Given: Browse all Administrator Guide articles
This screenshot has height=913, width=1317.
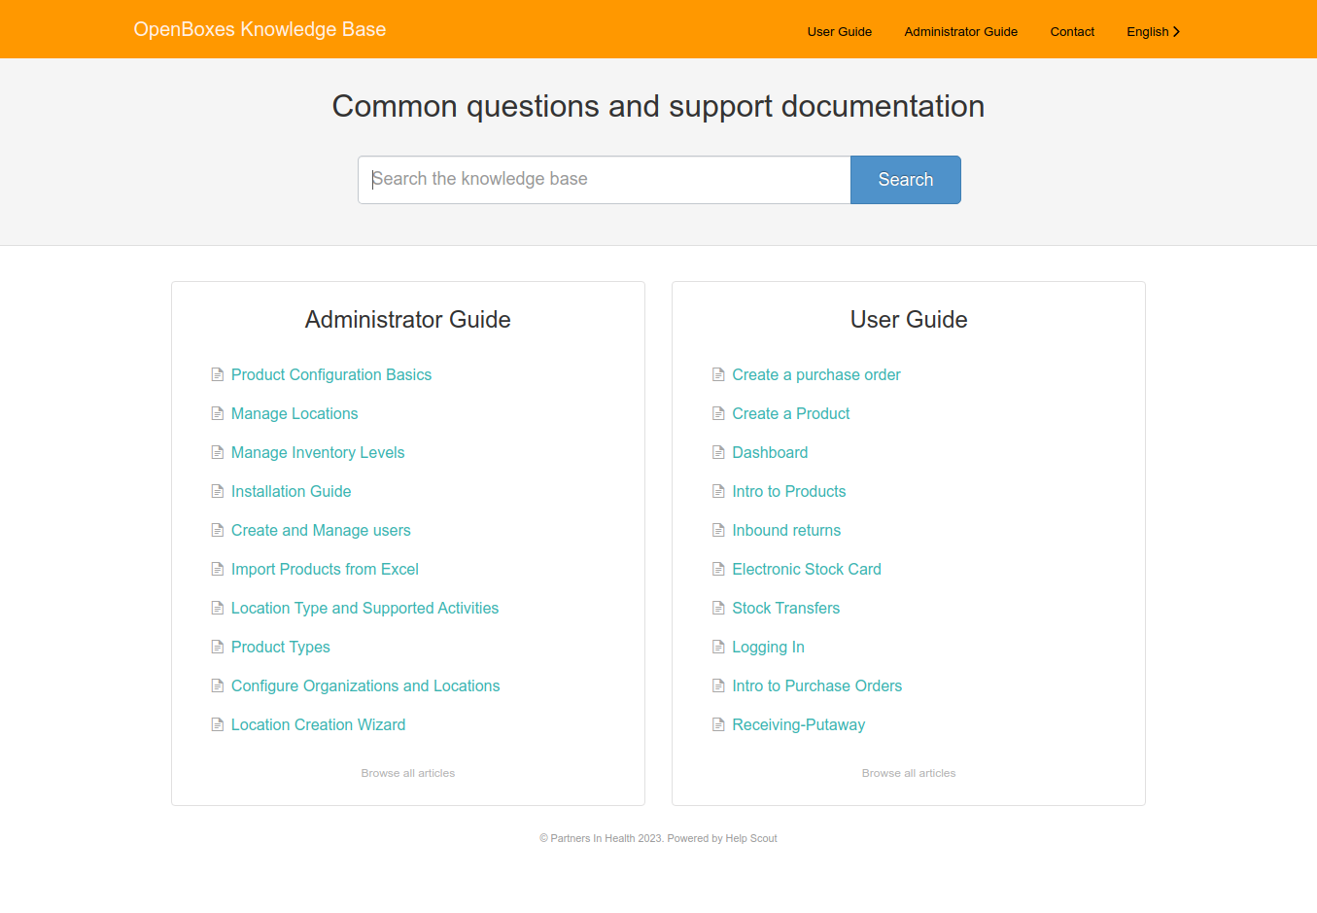Looking at the screenshot, I should (408, 773).
